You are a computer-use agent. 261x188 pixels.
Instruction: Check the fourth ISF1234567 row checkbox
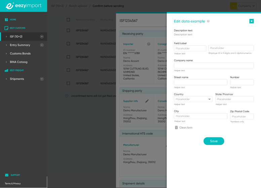click(68, 70)
